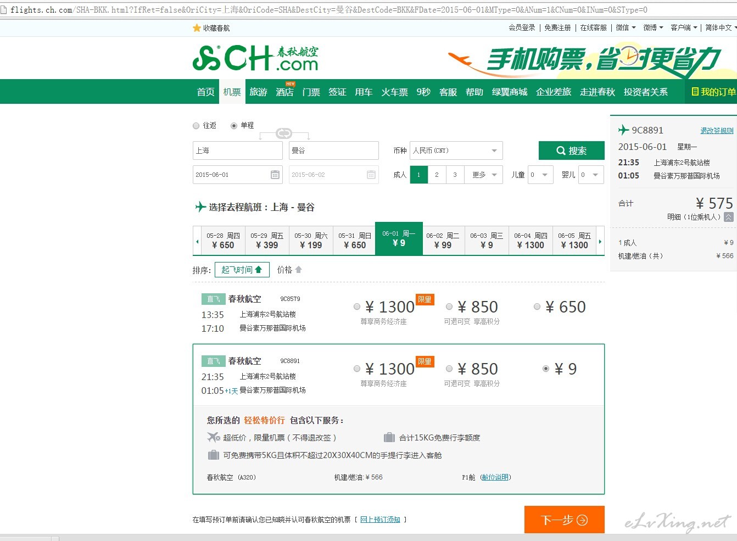Click the browser address bar URL
Image resolution: width=737 pixels, height=541 pixels.
[x=328, y=10]
